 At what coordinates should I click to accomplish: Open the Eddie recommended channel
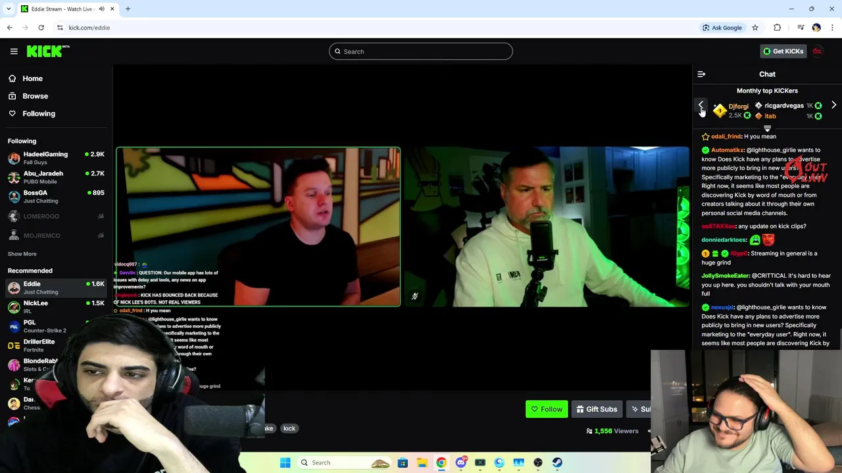pos(56,288)
